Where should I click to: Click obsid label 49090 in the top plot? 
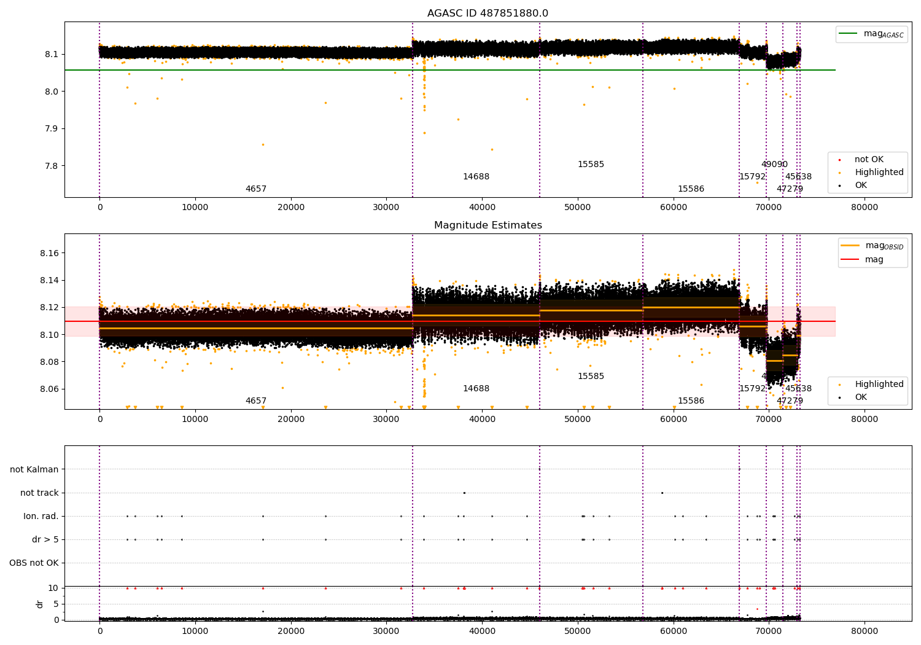coord(774,165)
